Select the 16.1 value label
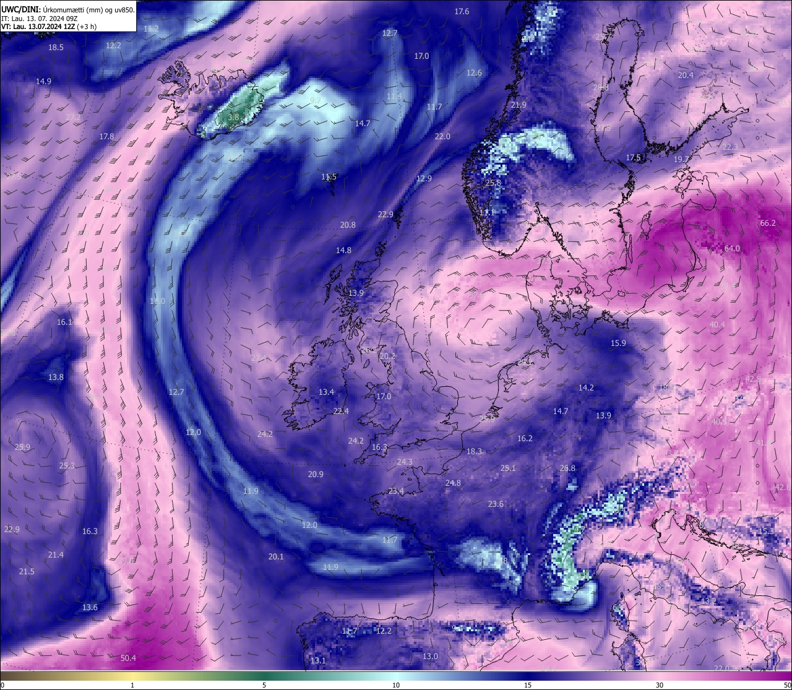The image size is (792, 690). (64, 322)
